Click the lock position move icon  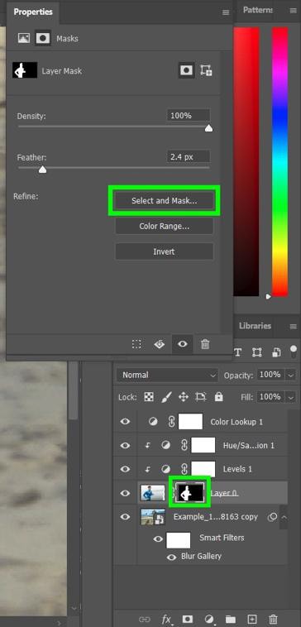click(x=183, y=397)
